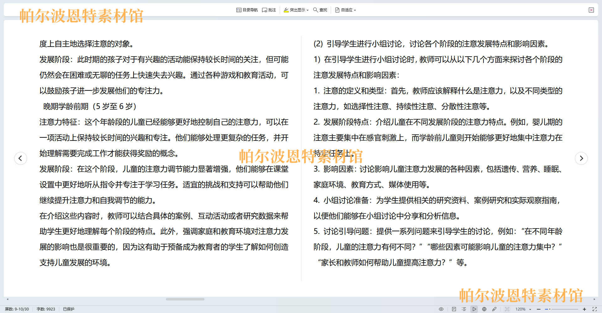Go to the previous page arrow
The width and height of the screenshot is (602, 313).
[x=20, y=158]
